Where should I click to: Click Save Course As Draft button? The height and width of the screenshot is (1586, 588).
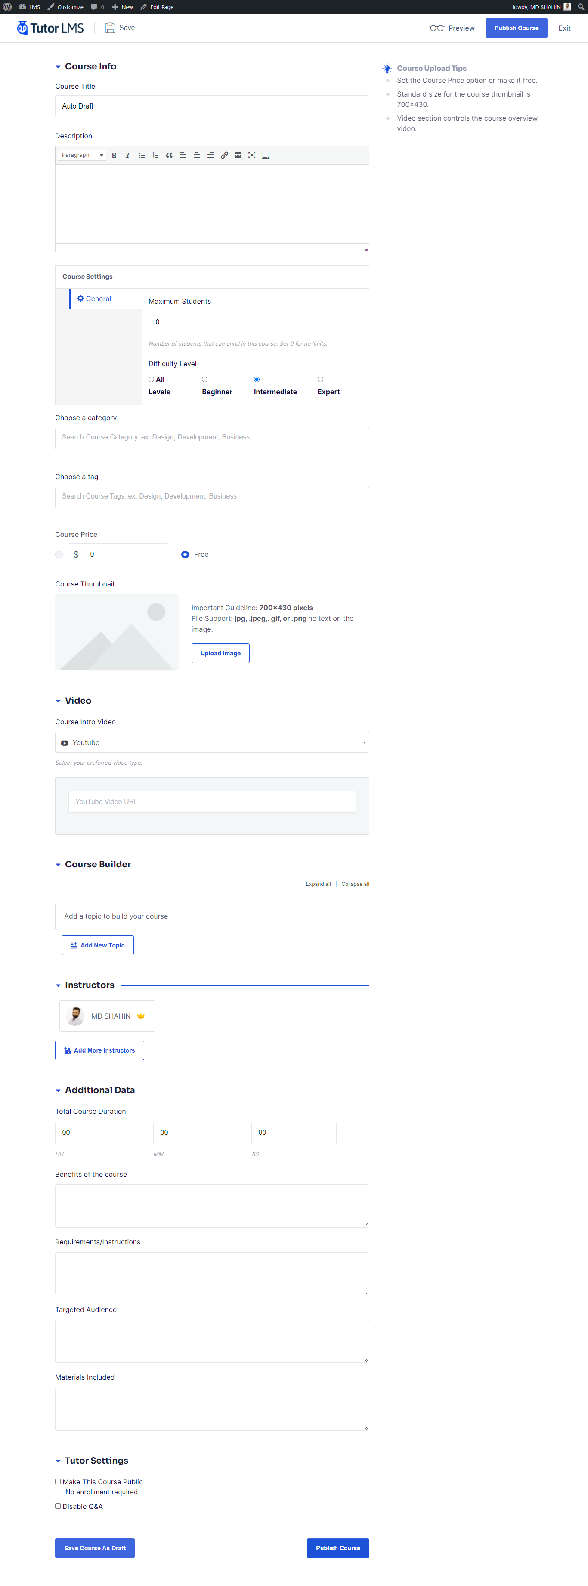coord(95,1548)
